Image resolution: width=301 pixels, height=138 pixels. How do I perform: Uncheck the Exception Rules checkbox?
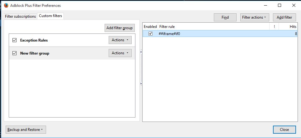(14, 40)
